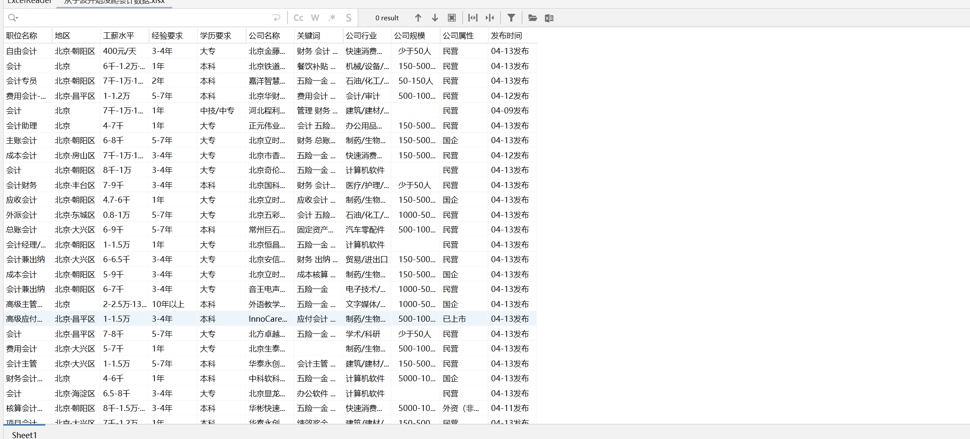The image size is (970, 439).
Task: Select the 会计/审计 industry cell
Action: pyautogui.click(x=367, y=96)
